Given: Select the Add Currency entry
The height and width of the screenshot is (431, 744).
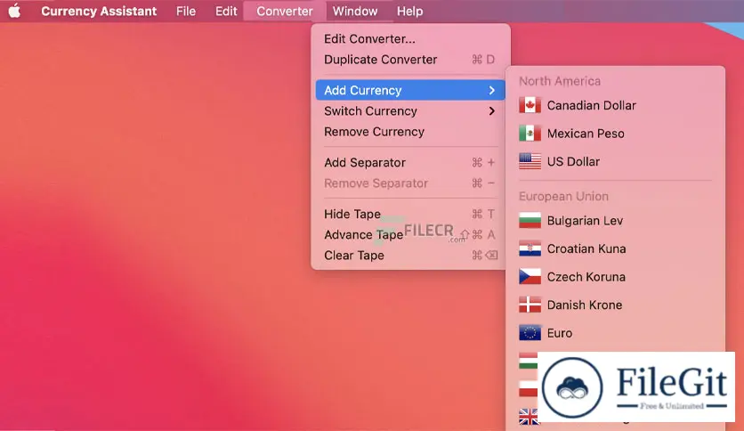Looking at the screenshot, I should click(410, 90).
